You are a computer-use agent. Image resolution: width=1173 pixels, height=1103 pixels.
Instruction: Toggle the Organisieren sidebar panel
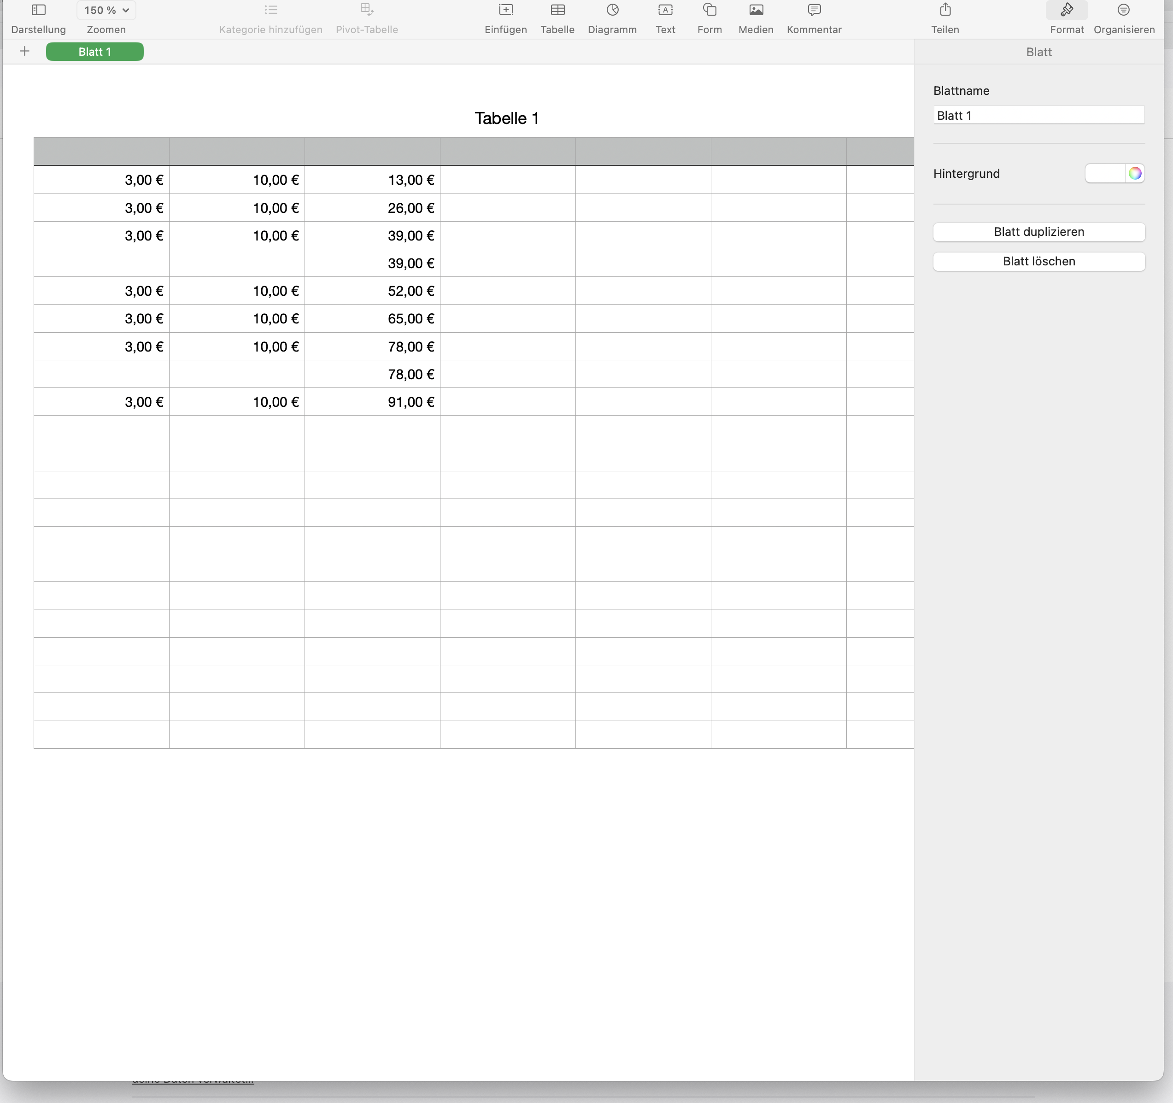[x=1123, y=10]
